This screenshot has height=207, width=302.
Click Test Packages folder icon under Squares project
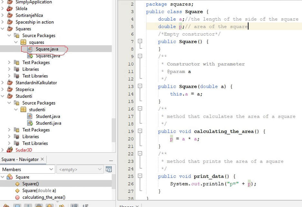pos(16,62)
